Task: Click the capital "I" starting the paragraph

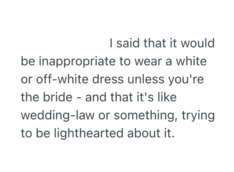Action: click(x=112, y=43)
